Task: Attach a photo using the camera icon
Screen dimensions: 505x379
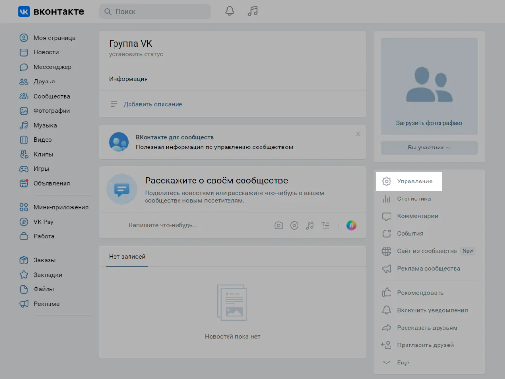Action: (x=278, y=225)
